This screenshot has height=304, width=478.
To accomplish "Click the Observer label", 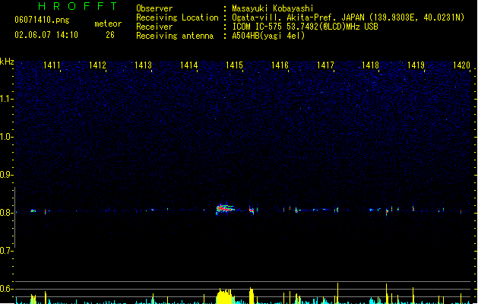I will 154,8.
